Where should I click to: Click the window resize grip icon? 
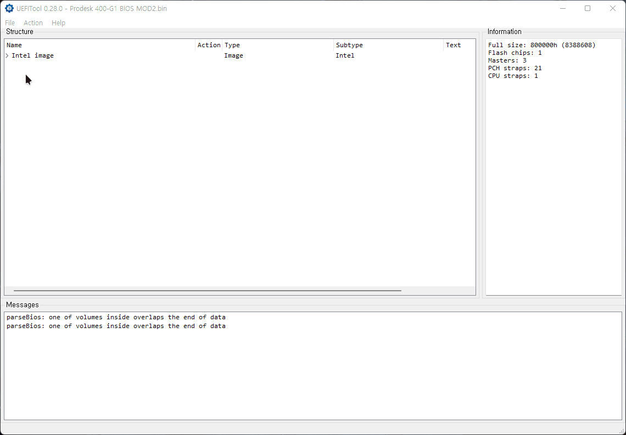[x=622, y=431]
